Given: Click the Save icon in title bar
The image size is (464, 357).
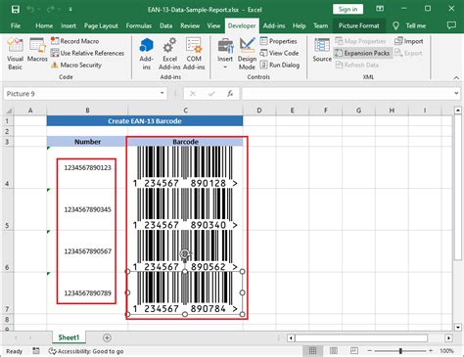Looking at the screenshot, I should (15, 10).
